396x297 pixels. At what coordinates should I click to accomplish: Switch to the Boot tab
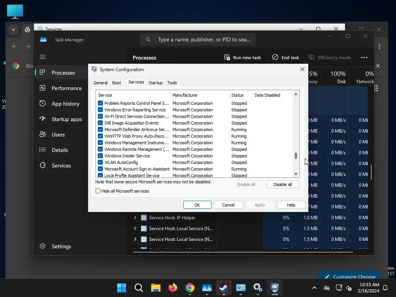coord(116,83)
